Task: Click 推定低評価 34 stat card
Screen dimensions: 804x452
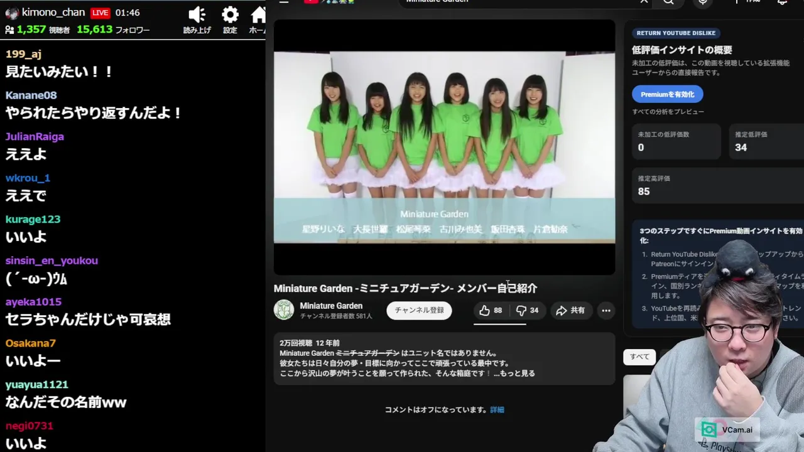Action: click(766, 141)
